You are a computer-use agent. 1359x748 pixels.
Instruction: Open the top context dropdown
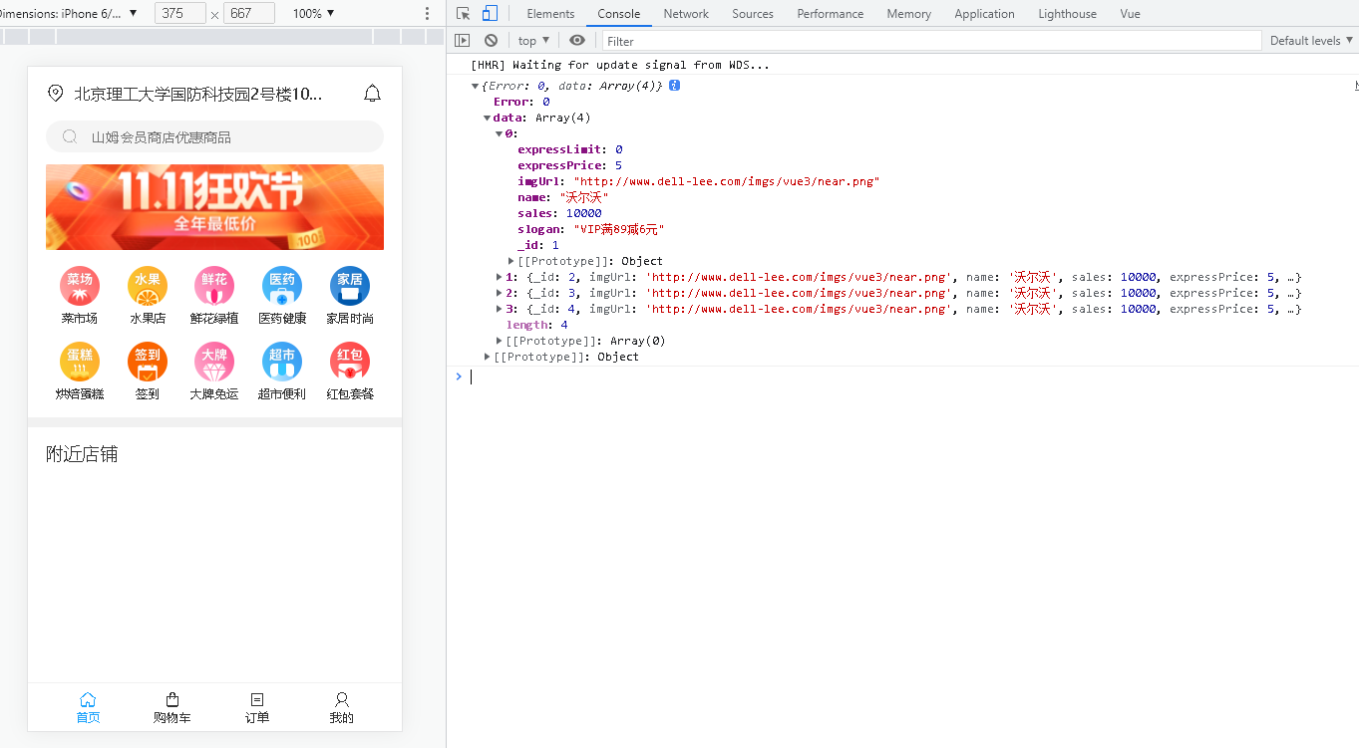(533, 41)
